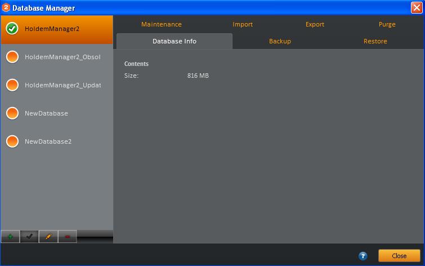Open the Import tab
Viewport: 425px width, 266px height.
pyautogui.click(x=243, y=24)
